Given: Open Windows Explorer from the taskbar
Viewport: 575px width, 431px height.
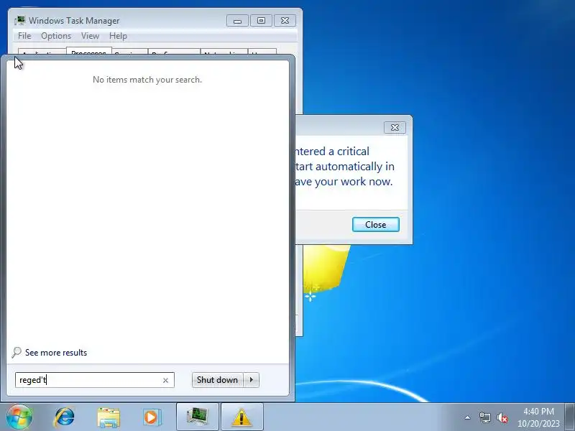Looking at the screenshot, I should pyautogui.click(x=109, y=417).
